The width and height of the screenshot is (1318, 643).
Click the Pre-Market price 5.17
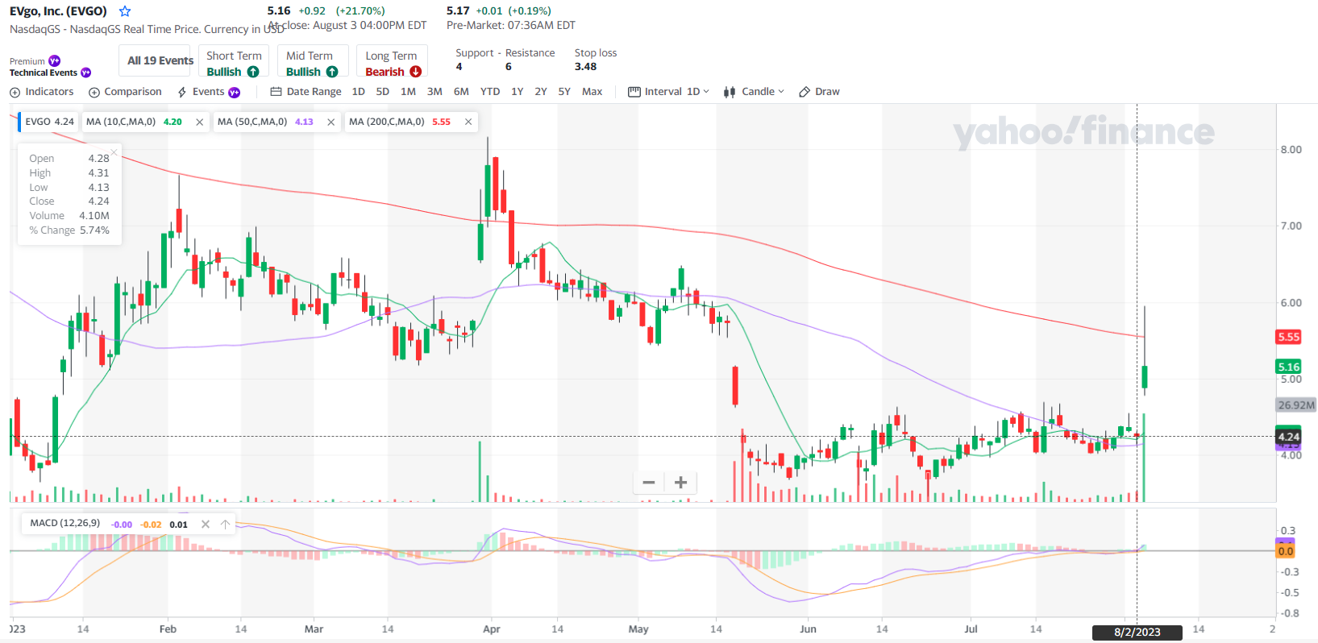coord(458,10)
